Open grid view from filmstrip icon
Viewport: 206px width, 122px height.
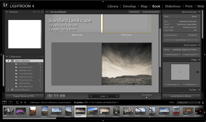pos(17,103)
